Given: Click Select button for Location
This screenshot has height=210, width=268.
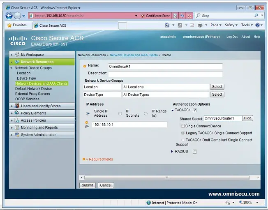Looking at the screenshot, I should pyautogui.click(x=217, y=87).
